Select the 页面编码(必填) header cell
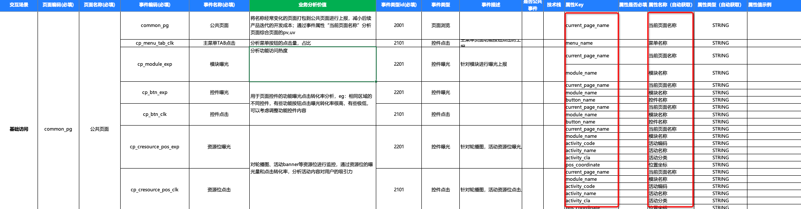 click(x=58, y=5)
